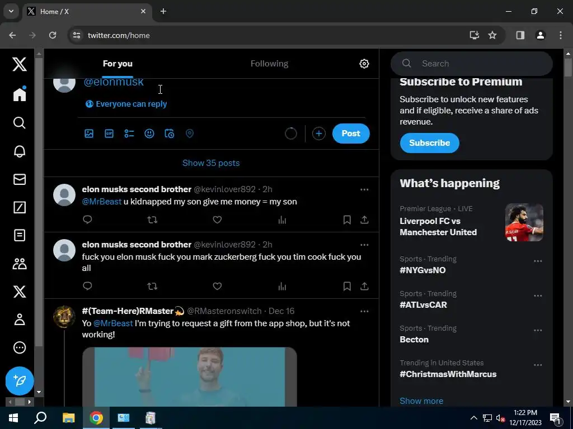This screenshot has width=573, height=429.
Task: Open timeline settings gear icon
Action: point(364,64)
